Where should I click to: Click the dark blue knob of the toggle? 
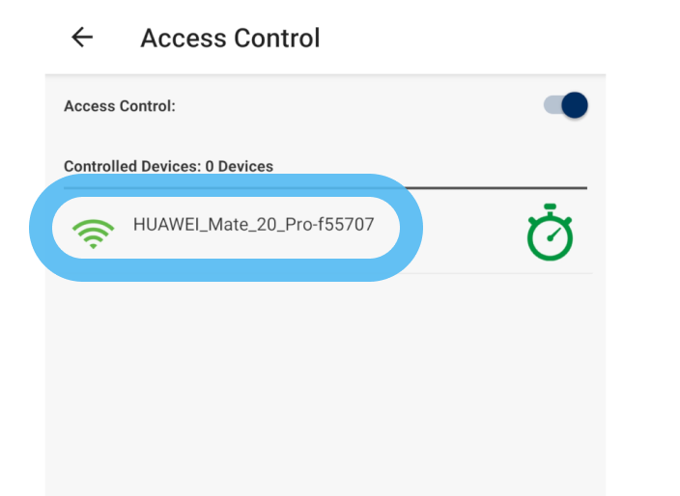(x=575, y=105)
